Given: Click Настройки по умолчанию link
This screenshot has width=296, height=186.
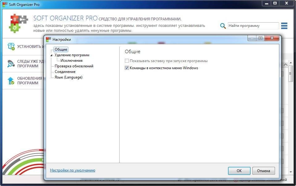Looking at the screenshot, I should [73, 170].
